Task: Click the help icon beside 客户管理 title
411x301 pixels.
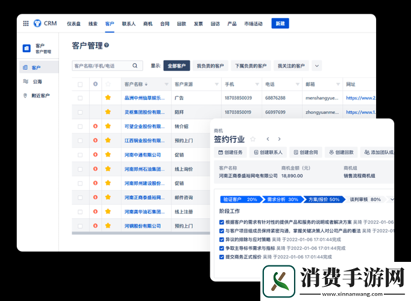Action: pos(107,45)
